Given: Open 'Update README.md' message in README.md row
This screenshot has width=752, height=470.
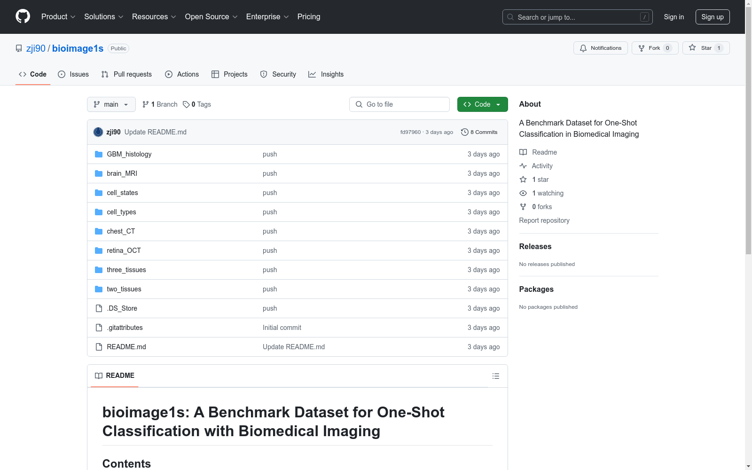Looking at the screenshot, I should 294,347.
